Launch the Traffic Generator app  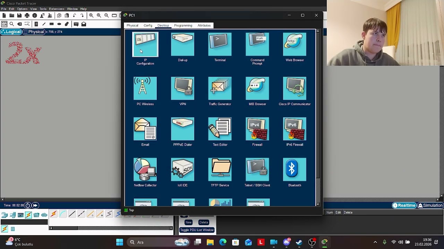(x=220, y=89)
